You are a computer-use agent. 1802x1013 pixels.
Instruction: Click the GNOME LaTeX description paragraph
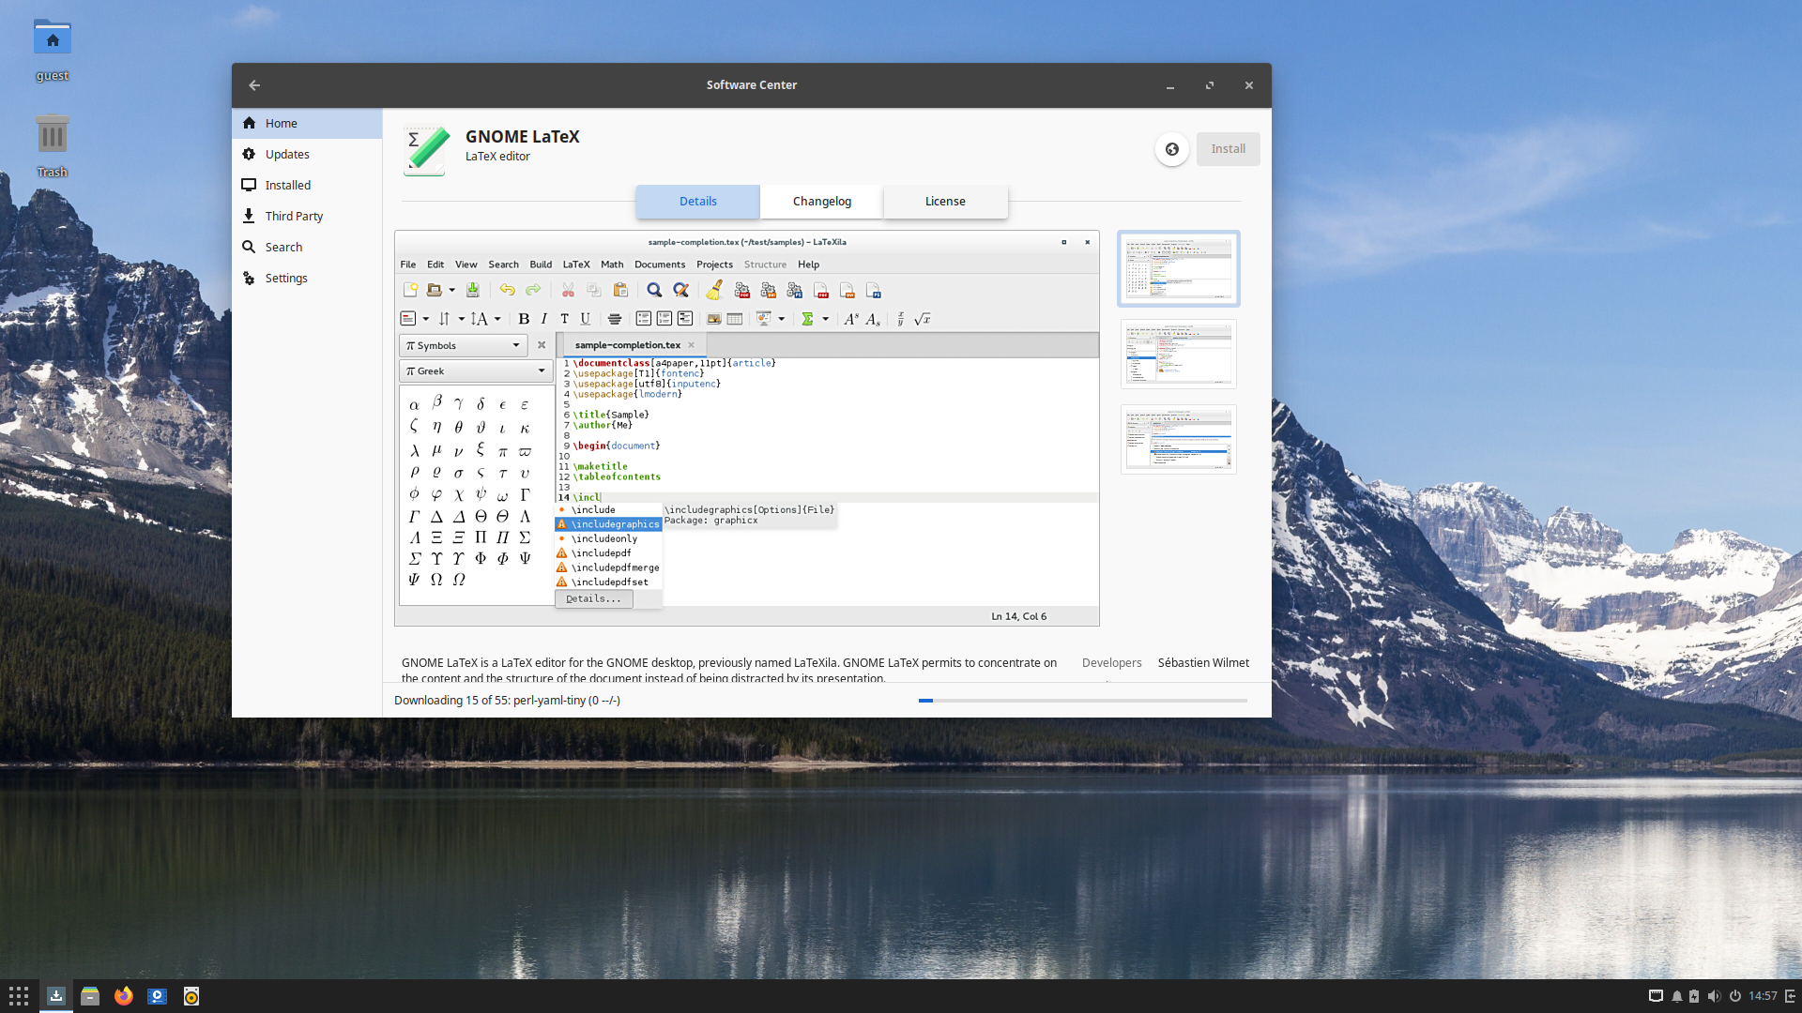(x=729, y=670)
